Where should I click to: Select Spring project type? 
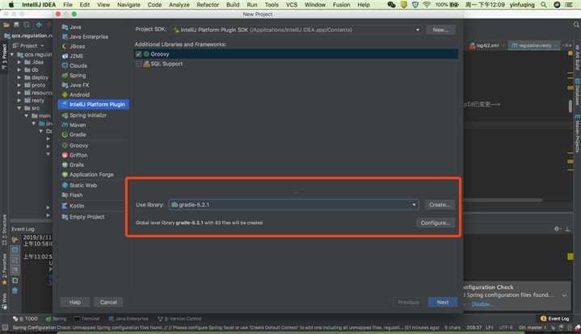click(78, 75)
